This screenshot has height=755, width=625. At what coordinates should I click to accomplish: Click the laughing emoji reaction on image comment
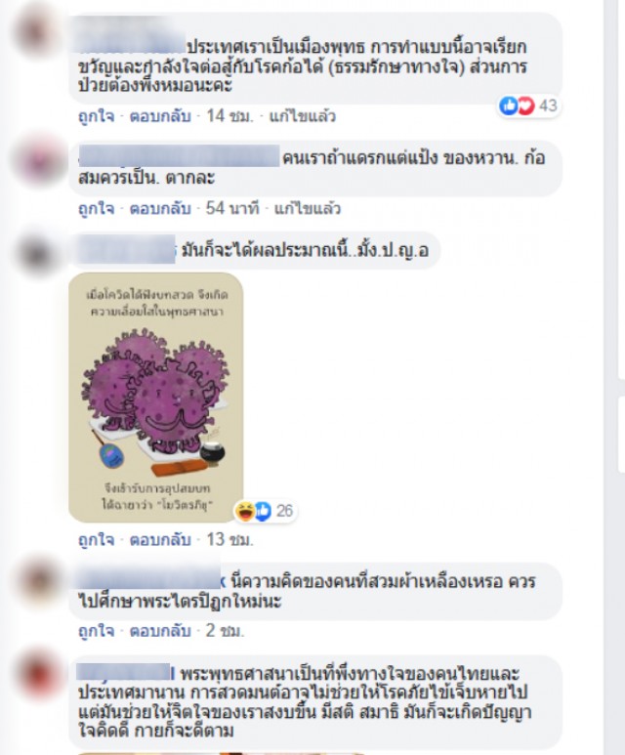244,511
